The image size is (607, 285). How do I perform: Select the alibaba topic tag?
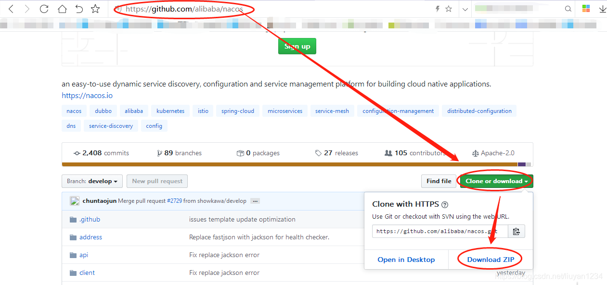coord(134,111)
